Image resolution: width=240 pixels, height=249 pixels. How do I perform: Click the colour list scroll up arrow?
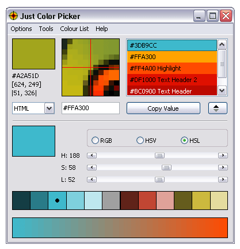222,45
